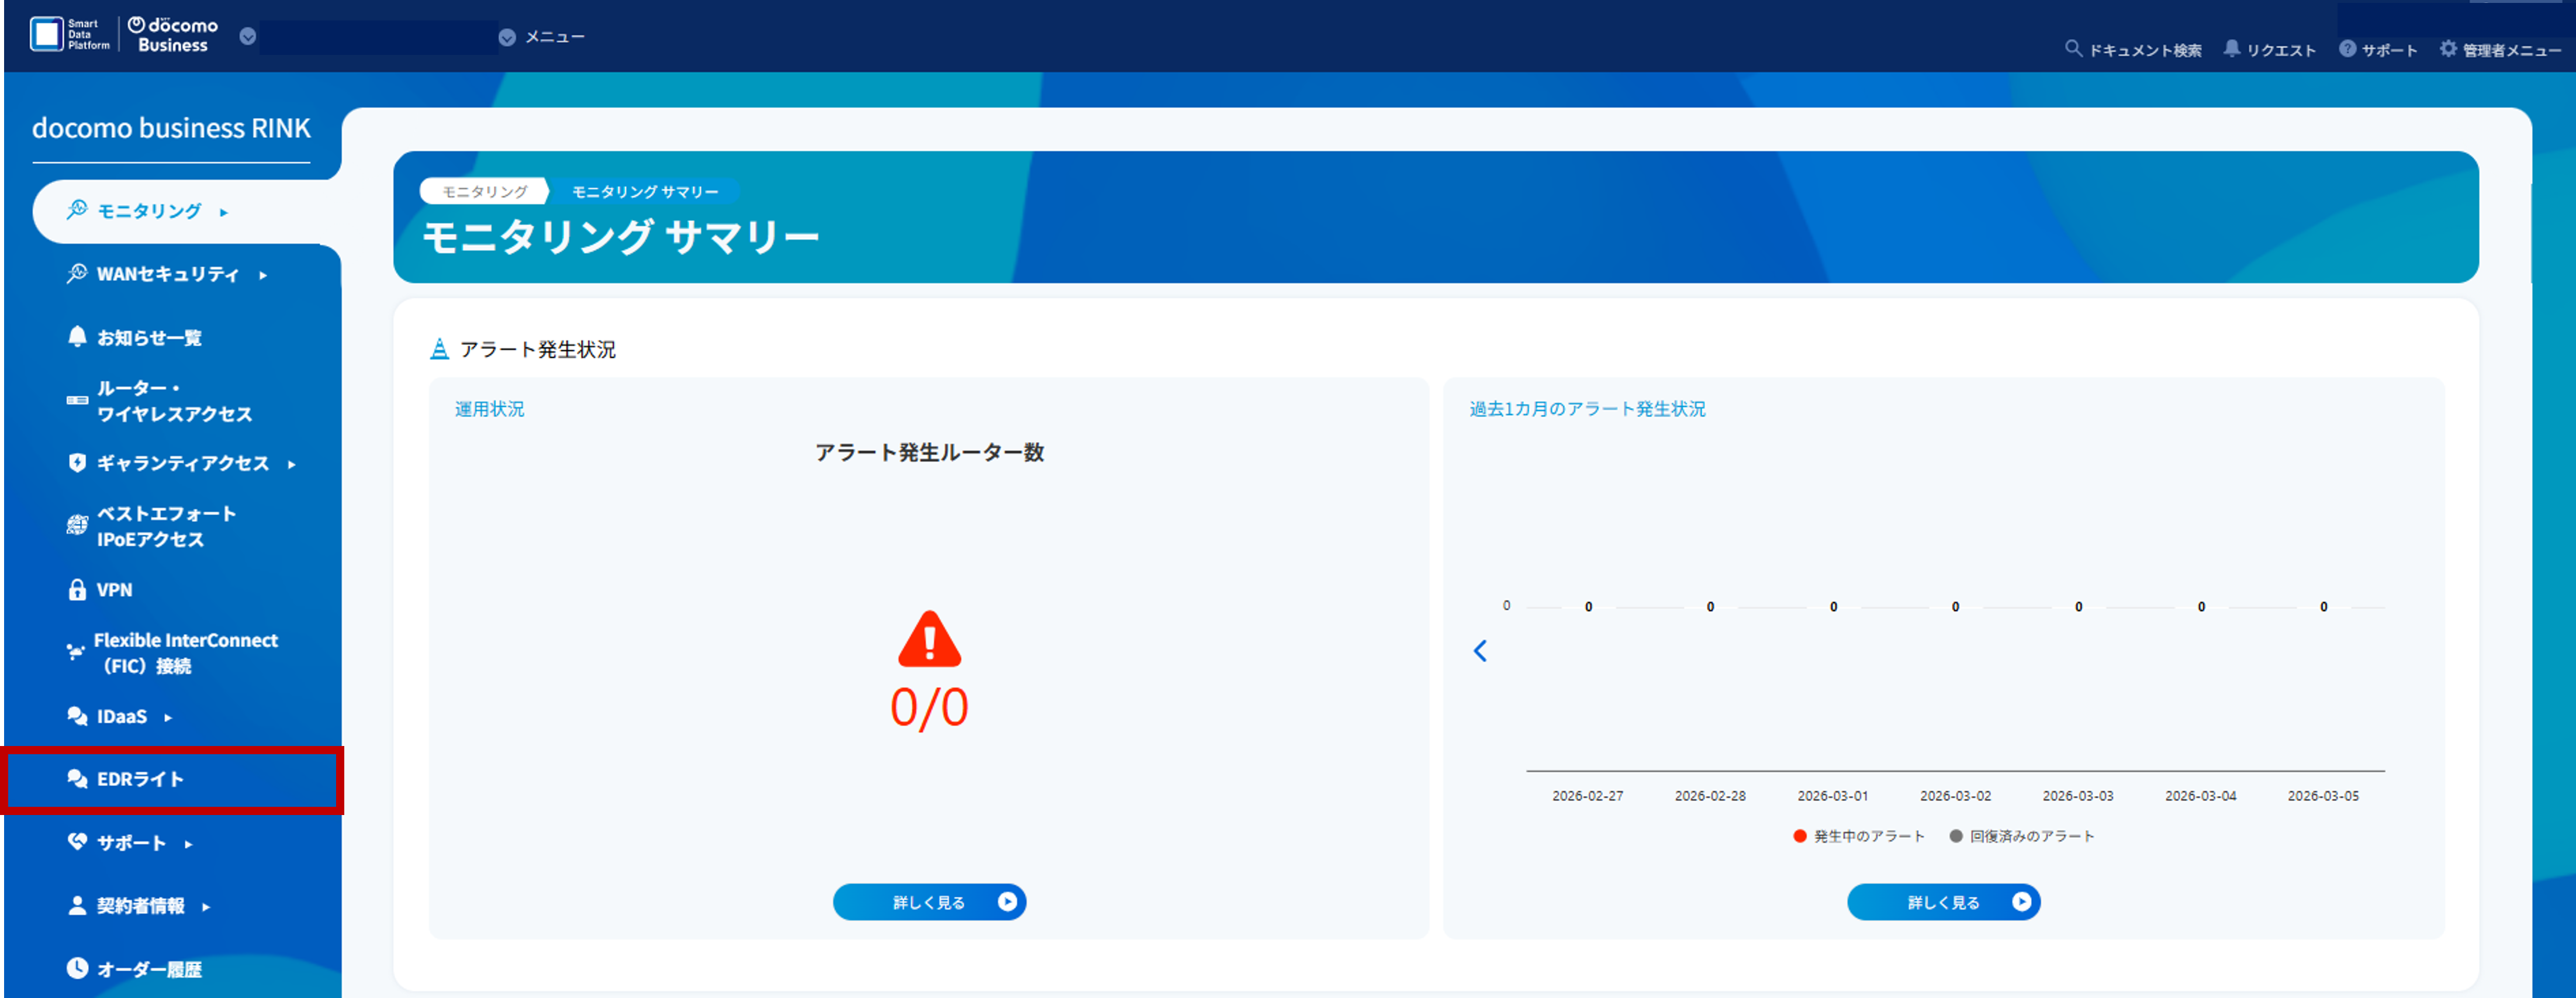Select the モニタリング breadcrumb tab
The width and height of the screenshot is (2576, 998).
coord(484,192)
